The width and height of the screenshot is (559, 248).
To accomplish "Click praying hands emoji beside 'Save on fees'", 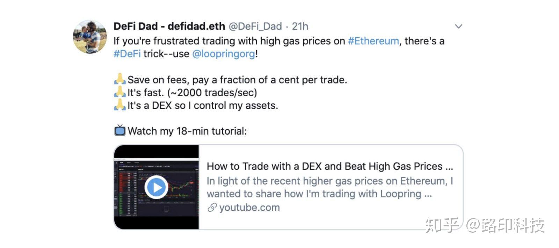I will (120, 79).
